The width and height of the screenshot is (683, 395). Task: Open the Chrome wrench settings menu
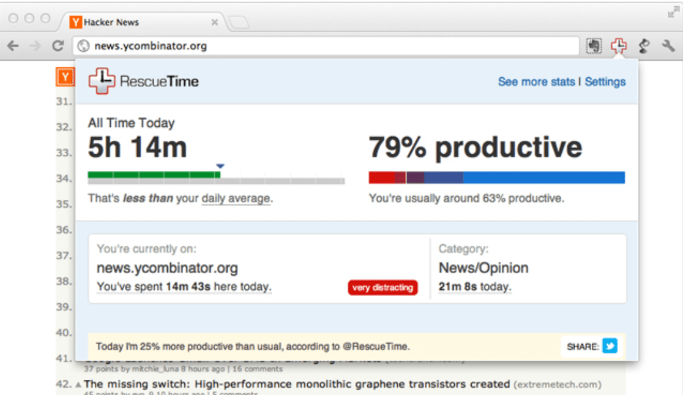tap(668, 46)
